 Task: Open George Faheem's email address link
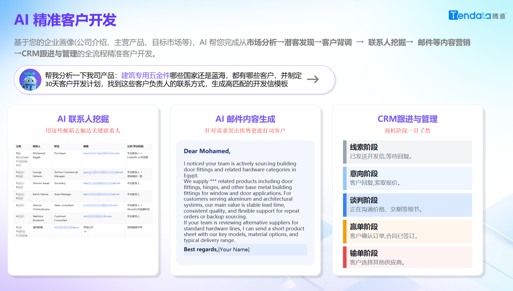pyautogui.click(x=103, y=172)
